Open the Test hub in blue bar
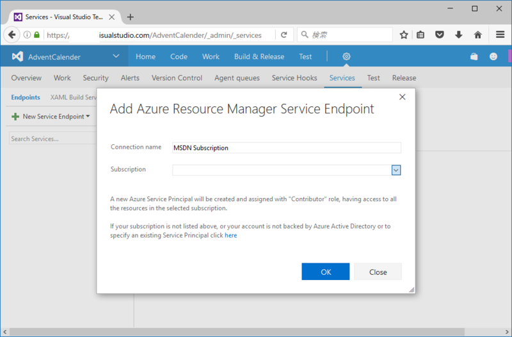Image resolution: width=512 pixels, height=337 pixels. 306,56
